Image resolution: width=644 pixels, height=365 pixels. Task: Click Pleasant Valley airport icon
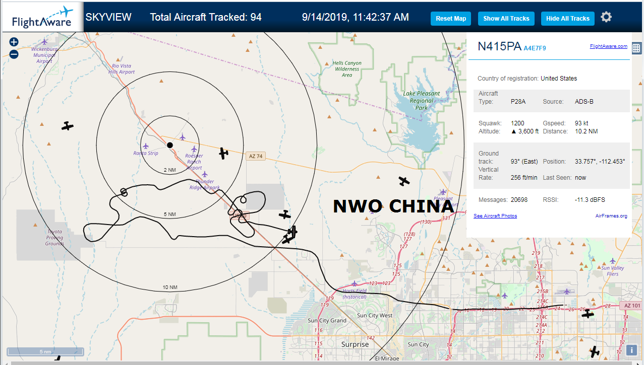point(443,191)
